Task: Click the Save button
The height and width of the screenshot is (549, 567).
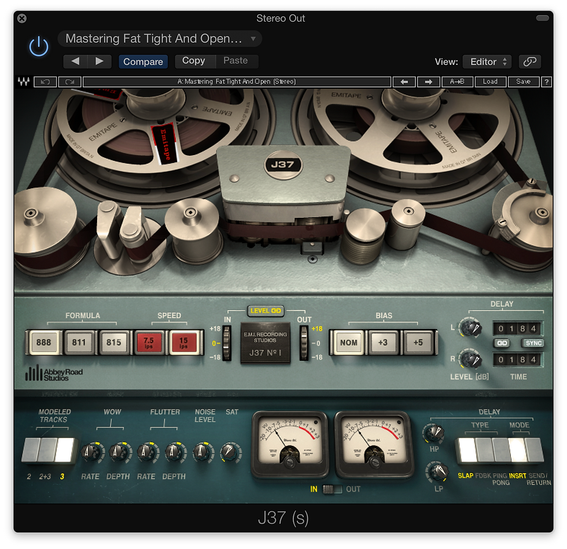Action: tap(523, 82)
